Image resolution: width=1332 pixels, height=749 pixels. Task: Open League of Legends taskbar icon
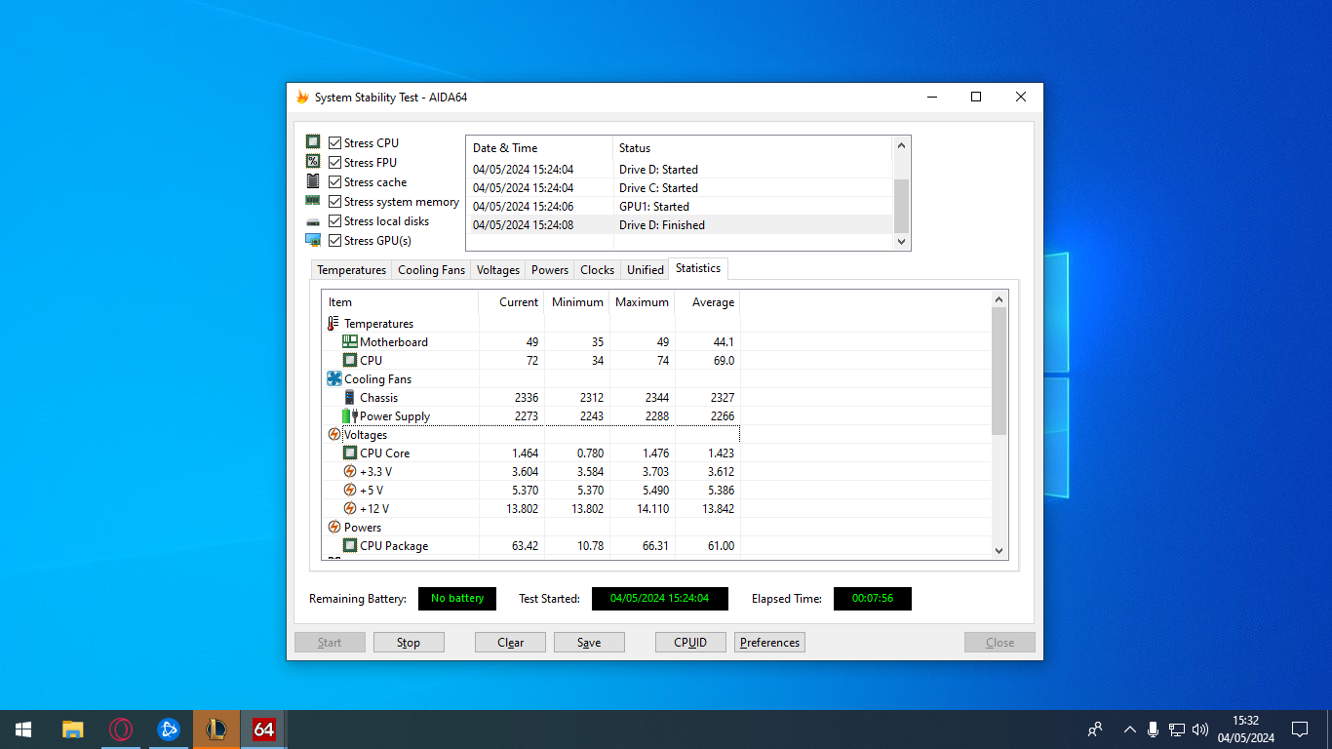coord(215,729)
